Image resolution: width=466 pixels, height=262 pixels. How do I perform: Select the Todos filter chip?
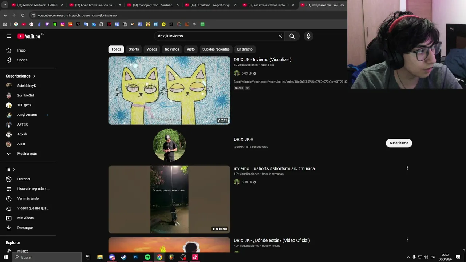tap(116, 49)
